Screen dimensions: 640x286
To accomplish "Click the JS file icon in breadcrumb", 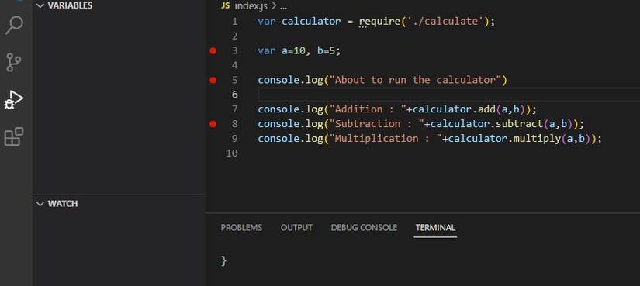I will (x=225, y=6).
